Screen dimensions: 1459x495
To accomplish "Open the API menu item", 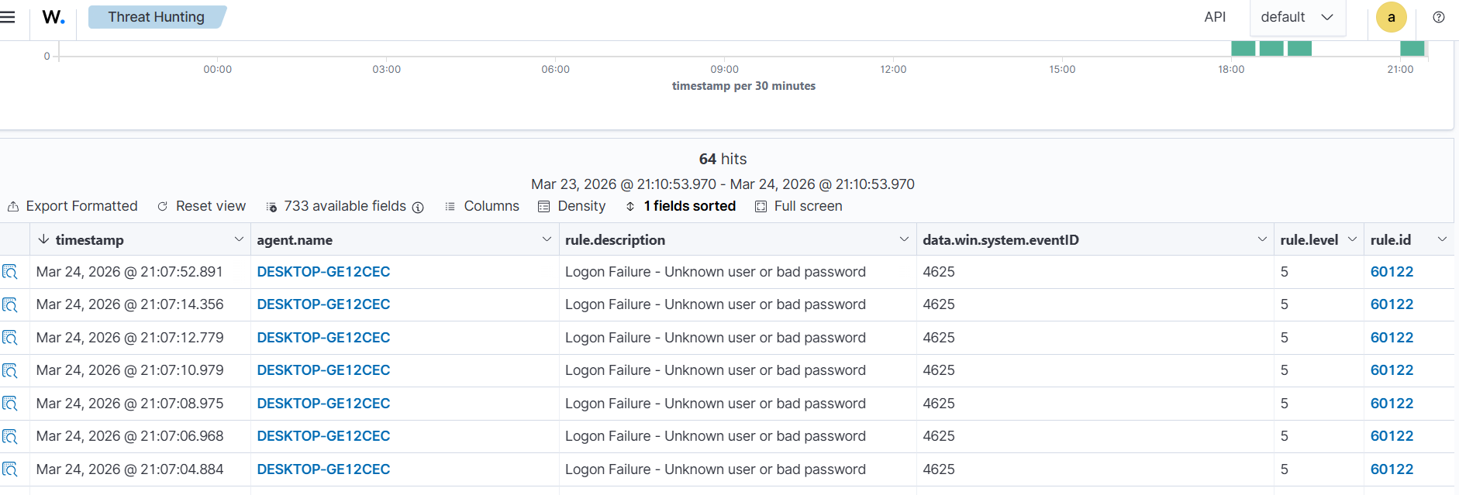I will pos(1215,17).
